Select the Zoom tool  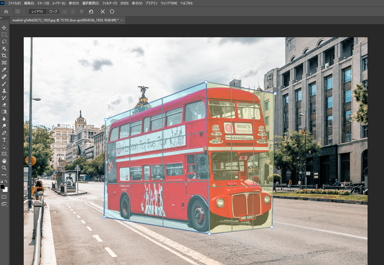coord(4,168)
